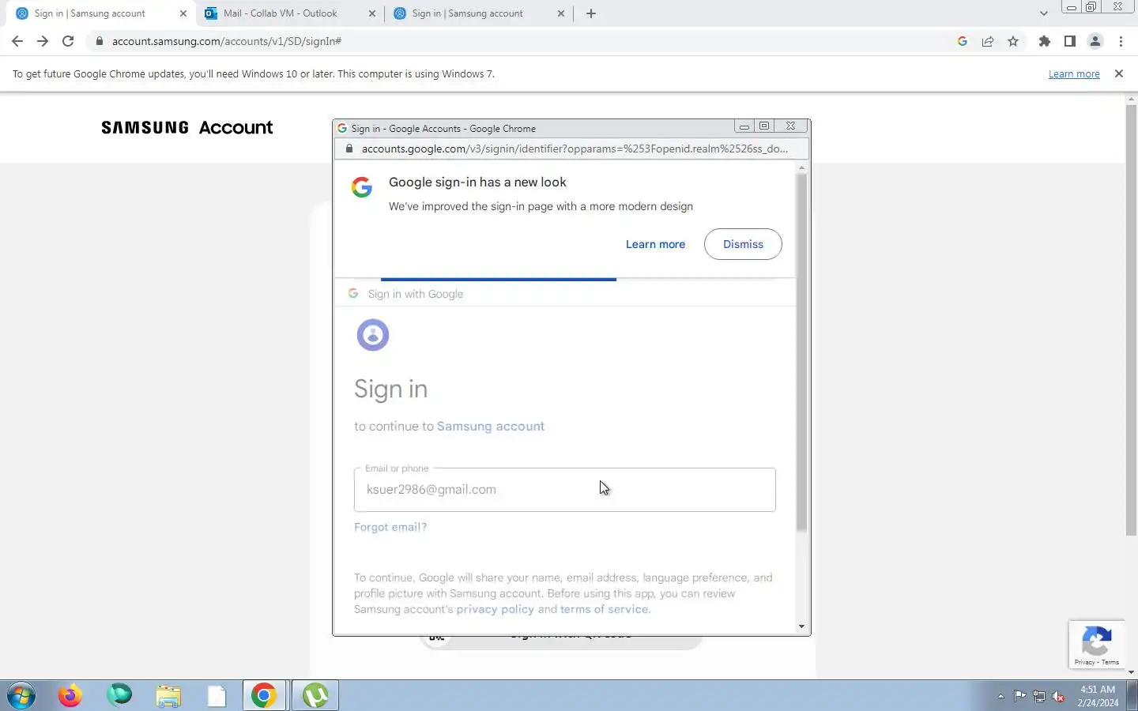Viewport: 1138px width, 711px height.
Task: View site info via the padlock in the main address bar
Action: coord(100,41)
